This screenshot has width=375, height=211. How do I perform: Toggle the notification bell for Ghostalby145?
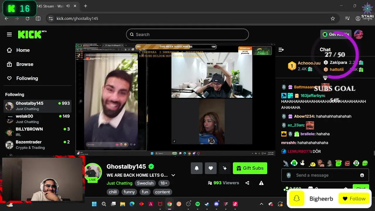pyautogui.click(x=197, y=168)
